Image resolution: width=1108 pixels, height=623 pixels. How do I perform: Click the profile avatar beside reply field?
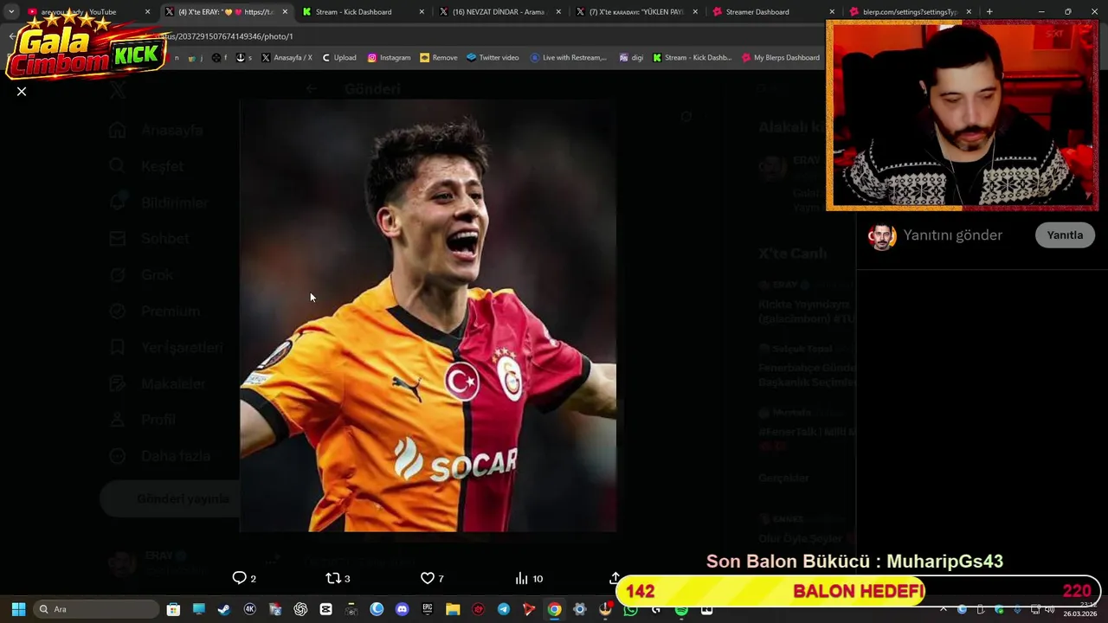point(881,236)
